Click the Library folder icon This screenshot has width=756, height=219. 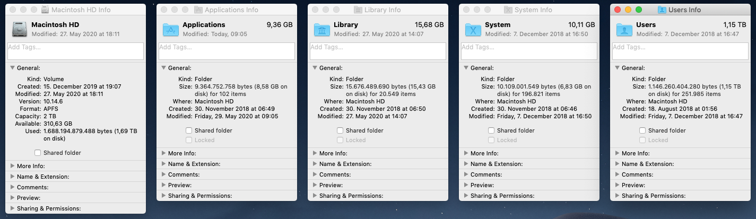pos(322,29)
